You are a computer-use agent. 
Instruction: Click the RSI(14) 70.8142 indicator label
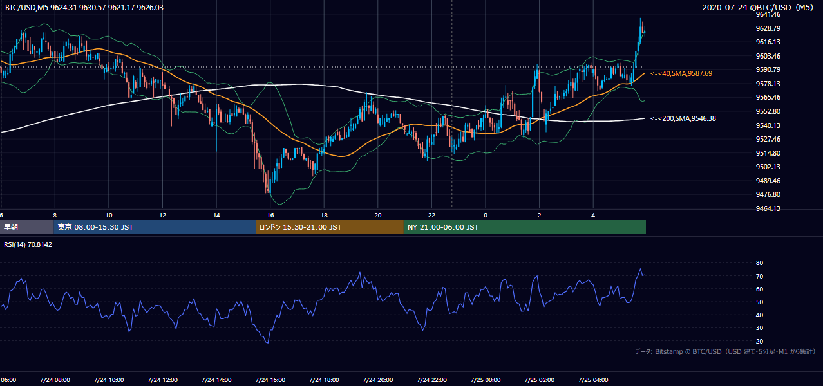click(28, 245)
